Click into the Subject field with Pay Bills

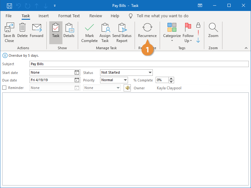pyautogui.click(x=138, y=64)
